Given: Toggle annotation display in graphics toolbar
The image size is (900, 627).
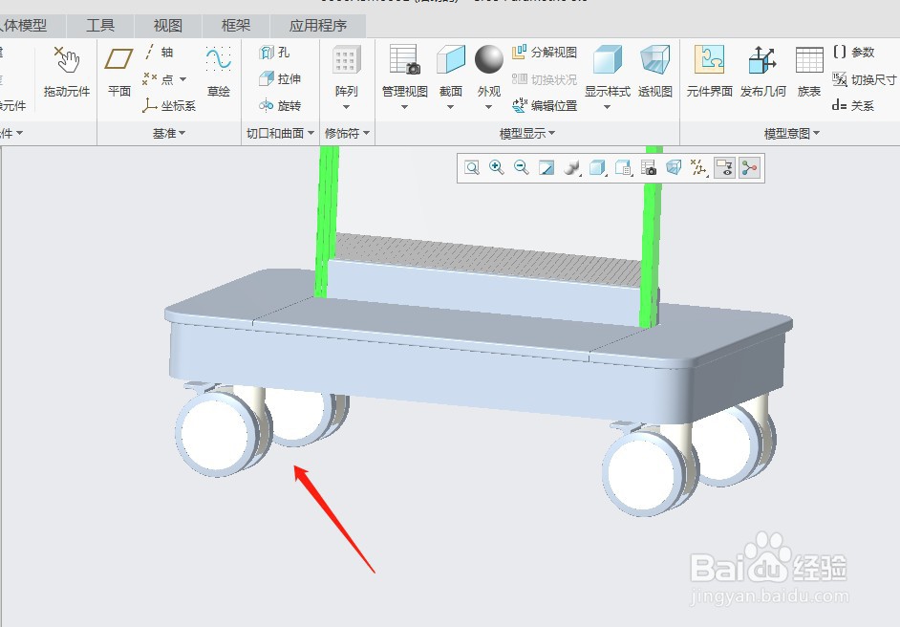Looking at the screenshot, I should click(x=725, y=167).
